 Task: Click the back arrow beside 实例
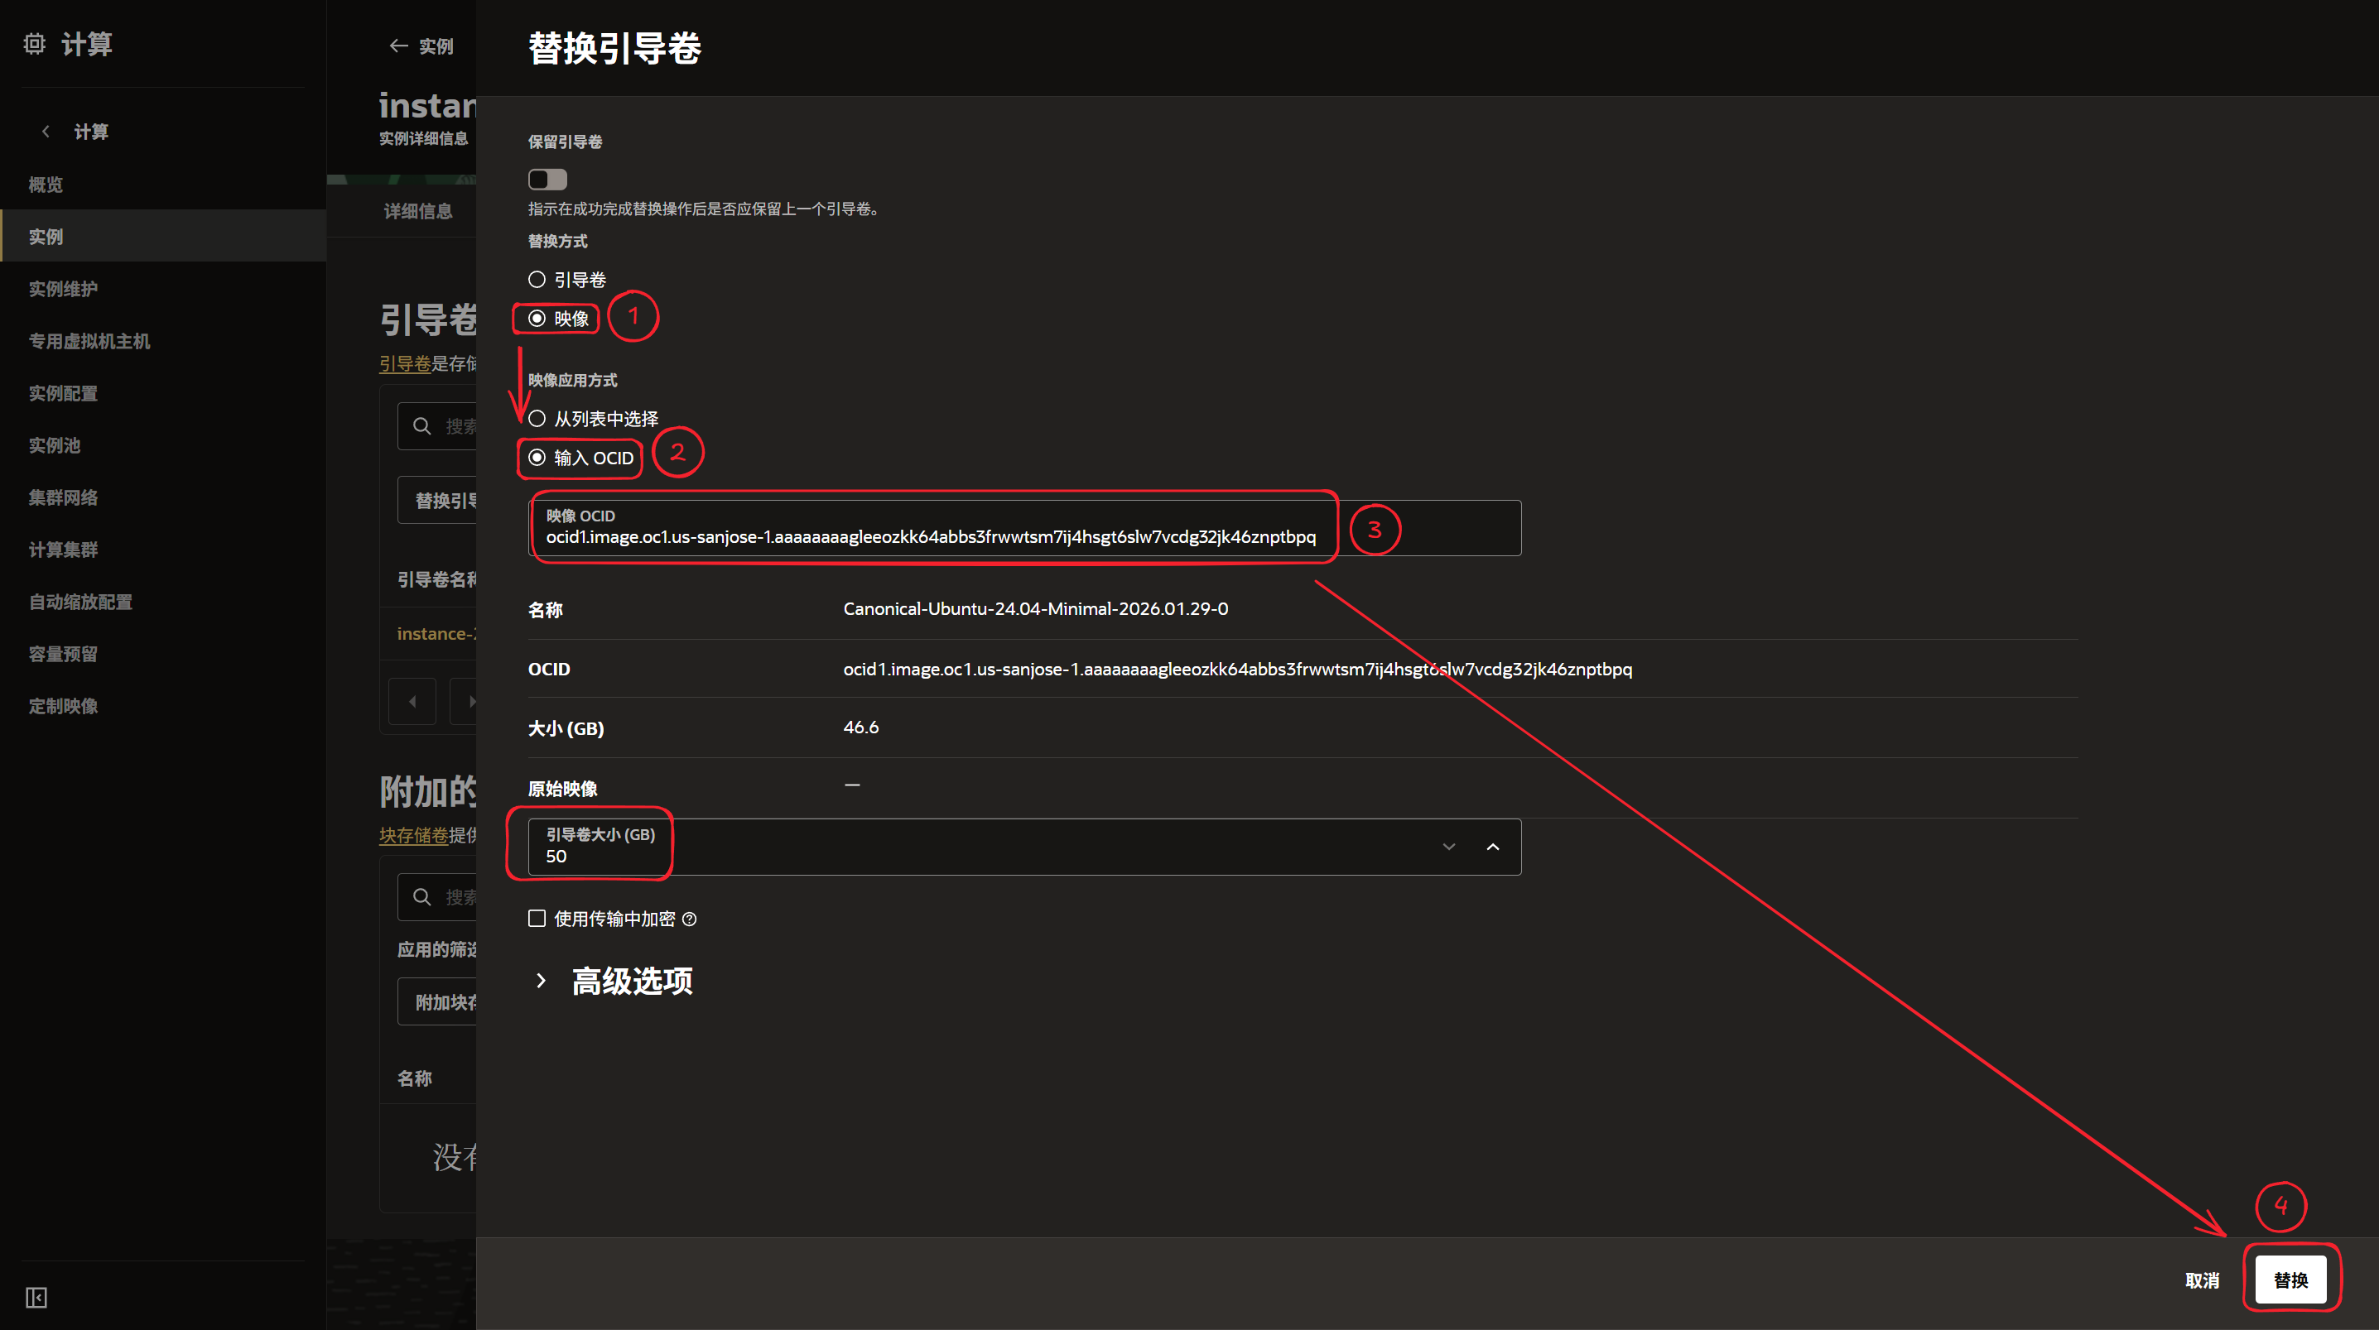click(x=398, y=46)
